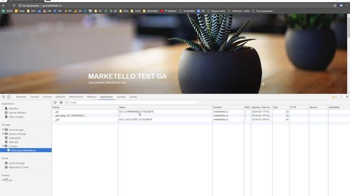Sort cookies by the Size column
The height and width of the screenshot is (196, 350).
pyautogui.click(x=281, y=107)
